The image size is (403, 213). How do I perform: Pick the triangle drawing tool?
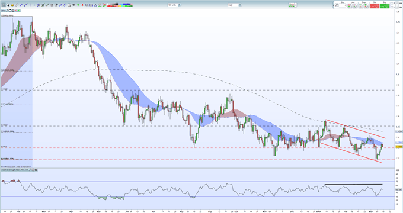pos(95,5)
